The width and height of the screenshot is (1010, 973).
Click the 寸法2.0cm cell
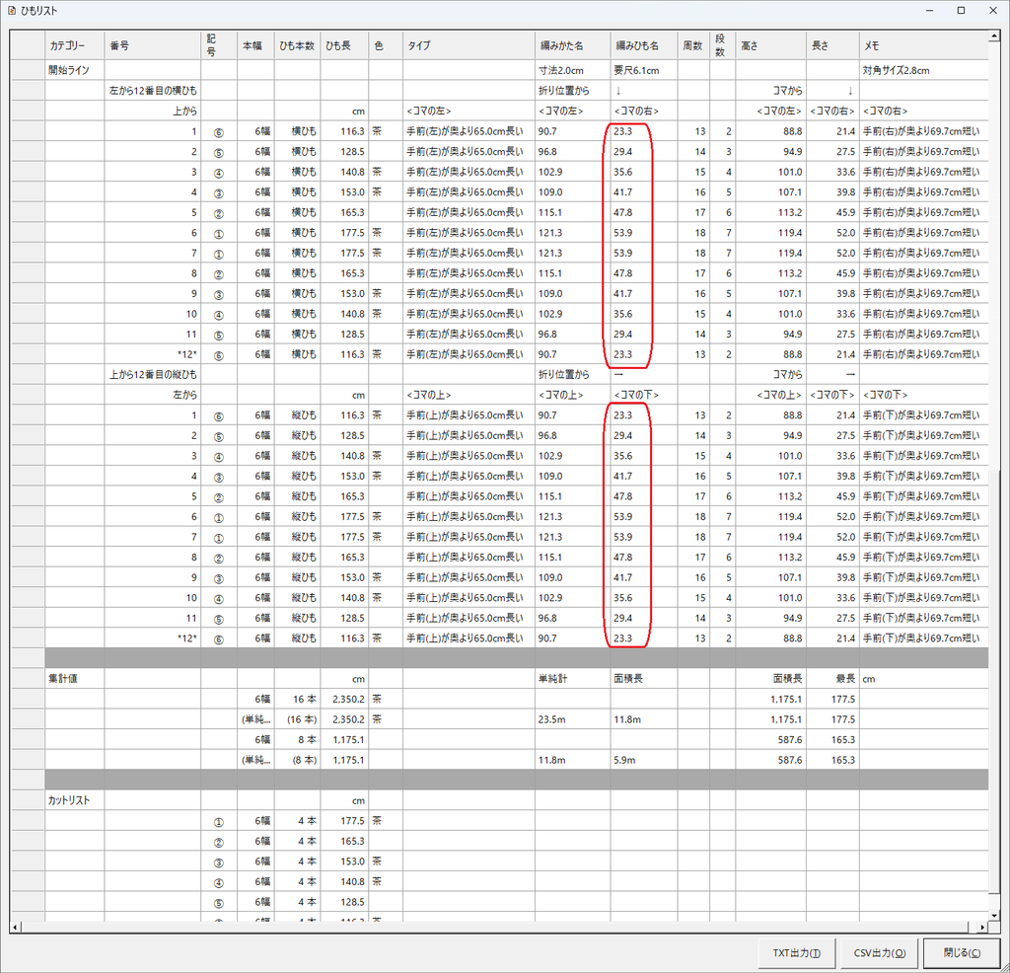point(573,70)
